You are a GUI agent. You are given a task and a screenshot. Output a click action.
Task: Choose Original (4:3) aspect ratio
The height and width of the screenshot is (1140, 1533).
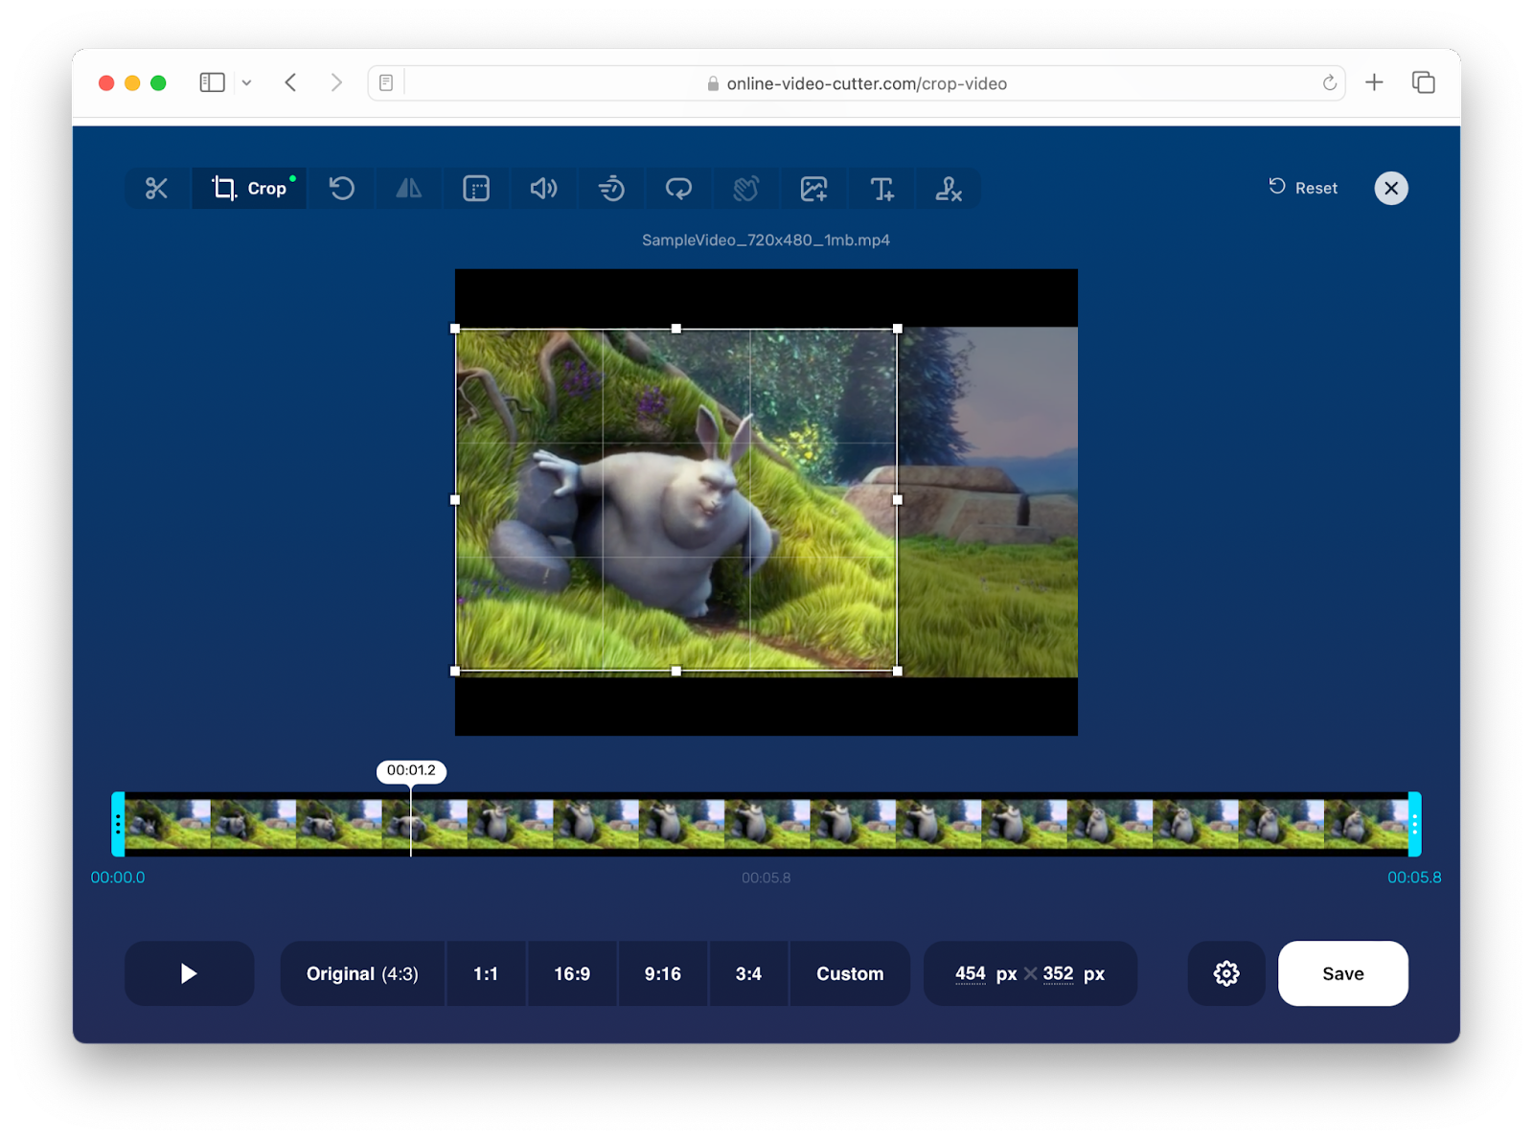click(x=362, y=973)
